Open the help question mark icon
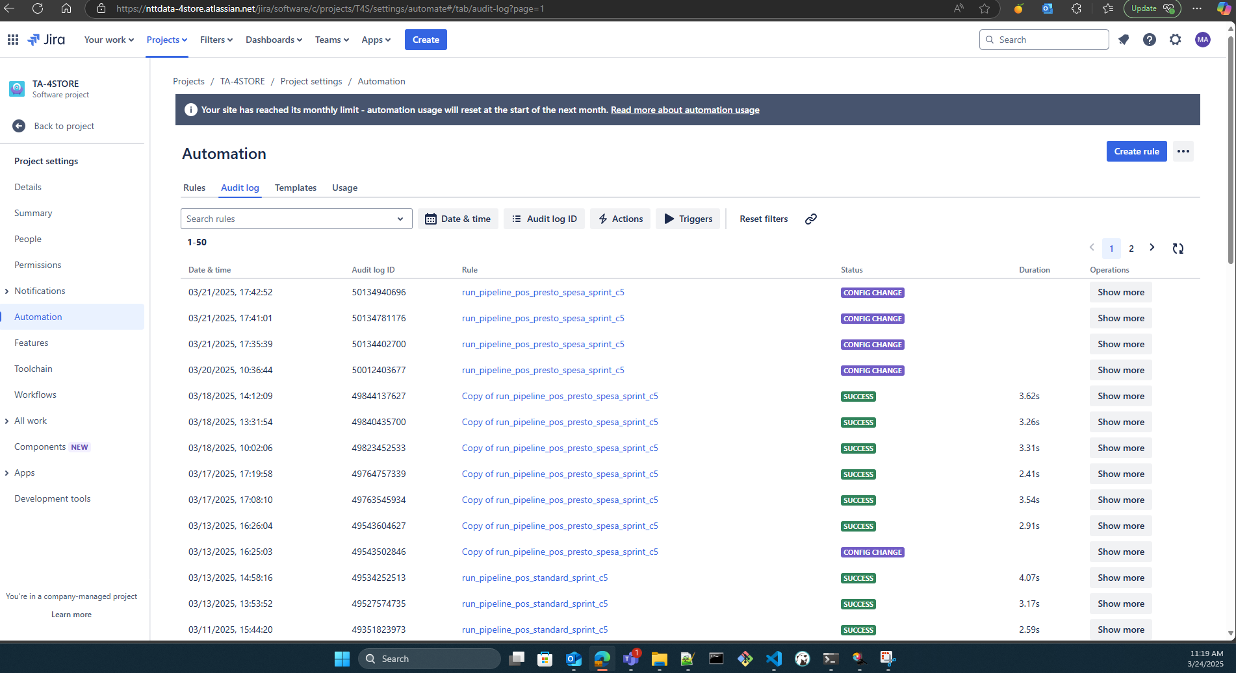1236x673 pixels. (x=1150, y=40)
